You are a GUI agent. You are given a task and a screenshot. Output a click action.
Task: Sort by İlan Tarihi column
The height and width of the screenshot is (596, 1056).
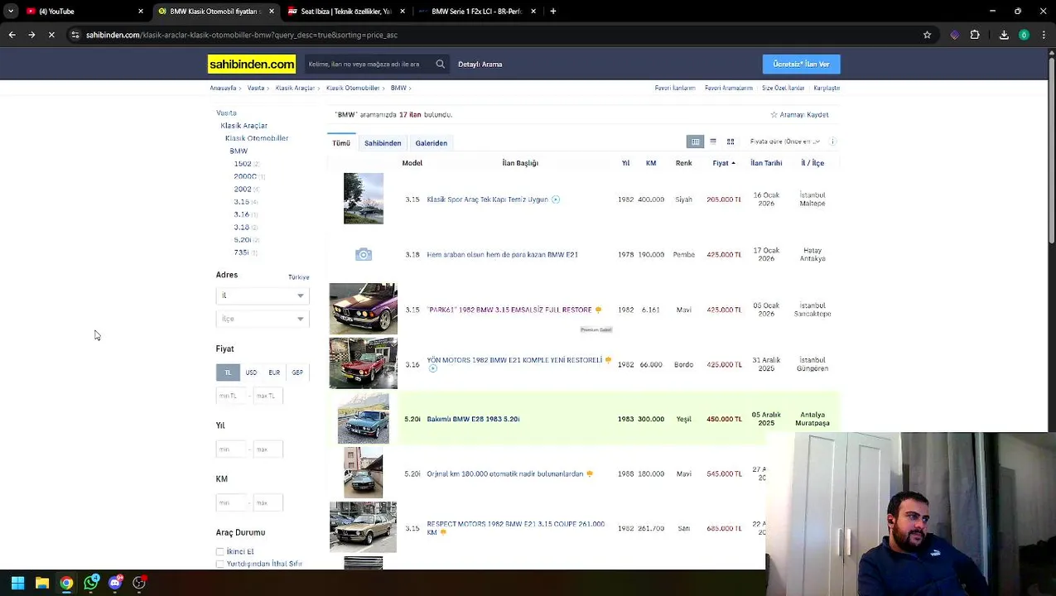click(x=766, y=163)
